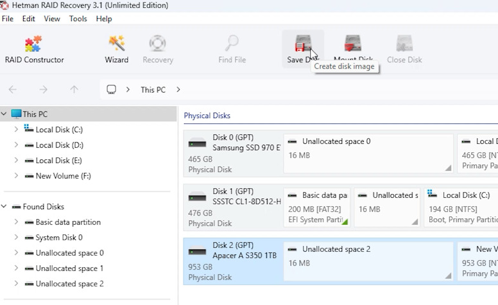Image resolution: width=498 pixels, height=305 pixels.
Task: Click the Find File magnifier icon
Action: [x=232, y=43]
